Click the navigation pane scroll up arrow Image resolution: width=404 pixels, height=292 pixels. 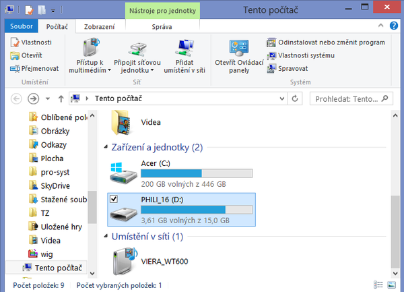click(x=92, y=116)
